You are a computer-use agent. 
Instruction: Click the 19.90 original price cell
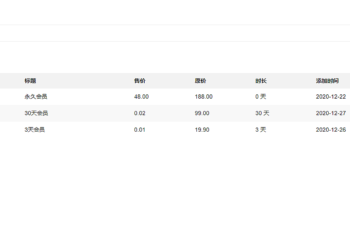[202, 130]
